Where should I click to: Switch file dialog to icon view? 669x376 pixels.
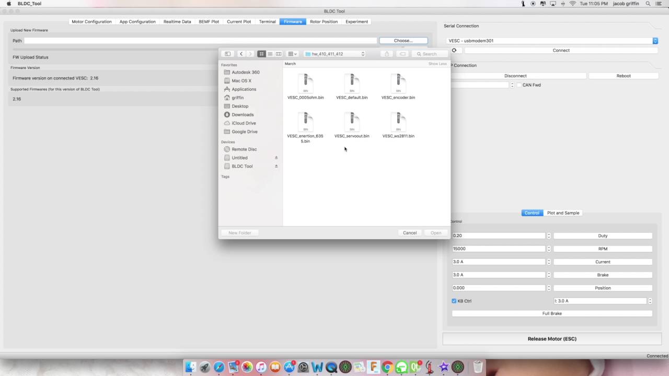coord(261,54)
